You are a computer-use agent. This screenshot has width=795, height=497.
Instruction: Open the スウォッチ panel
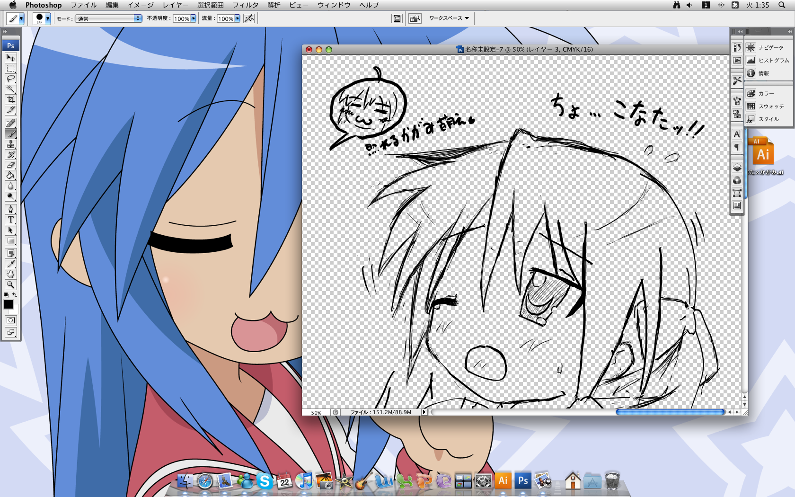768,106
